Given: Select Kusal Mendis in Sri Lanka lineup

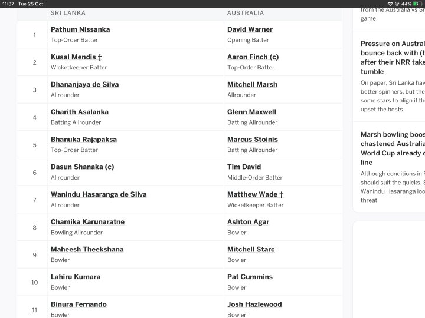Looking at the screenshot, I should point(76,57).
